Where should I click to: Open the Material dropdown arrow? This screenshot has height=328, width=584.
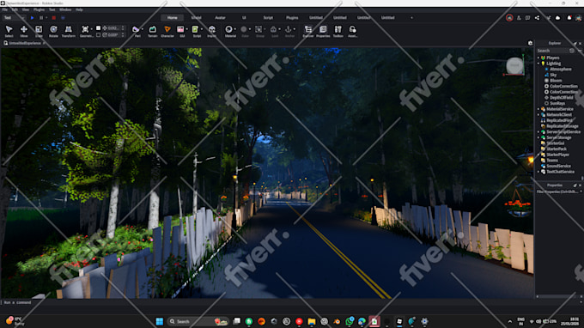click(x=235, y=29)
